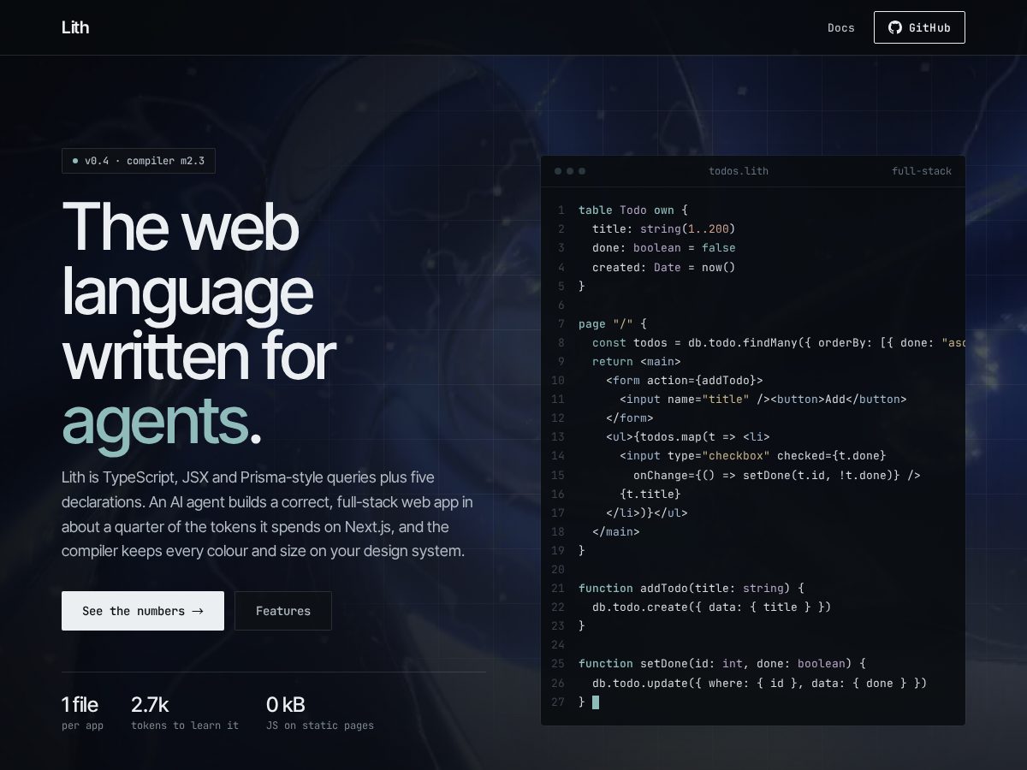The height and width of the screenshot is (770, 1027).
Task: Click code line 'db.todo.create({ data: { title } })'
Action: [x=712, y=607]
